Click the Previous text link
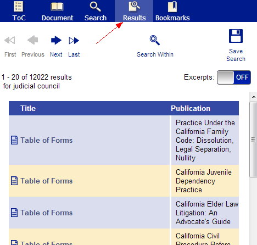The width and height of the screenshot is (257, 245). (33, 54)
